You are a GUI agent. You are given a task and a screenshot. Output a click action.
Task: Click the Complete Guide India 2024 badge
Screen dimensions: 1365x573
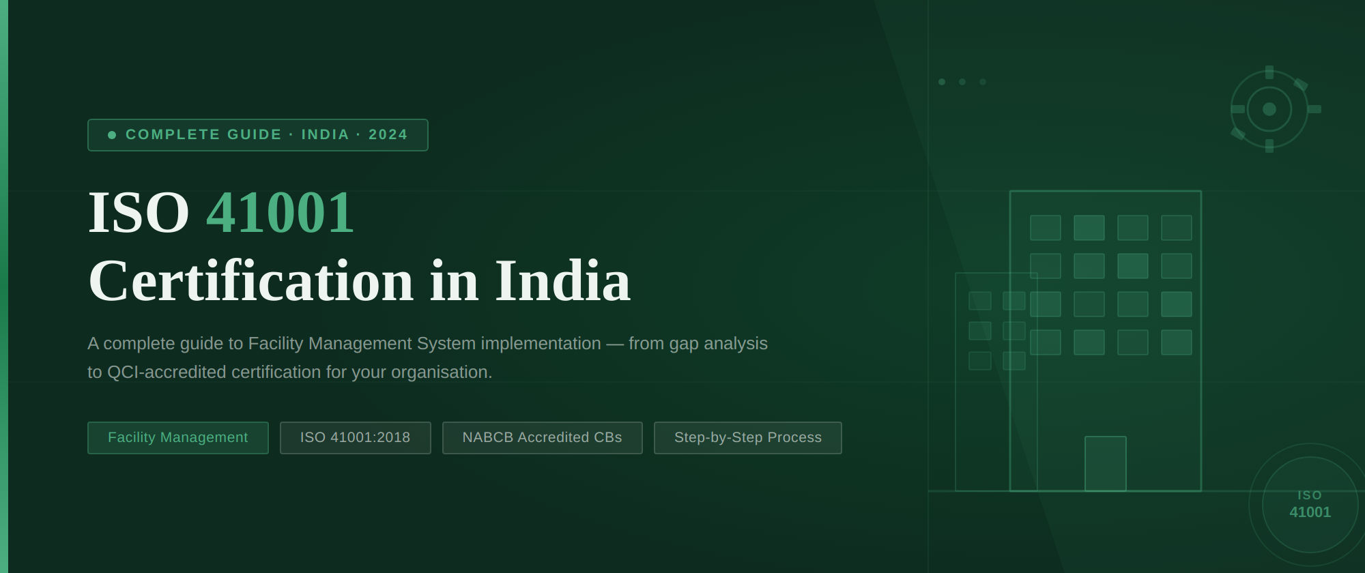click(x=258, y=135)
